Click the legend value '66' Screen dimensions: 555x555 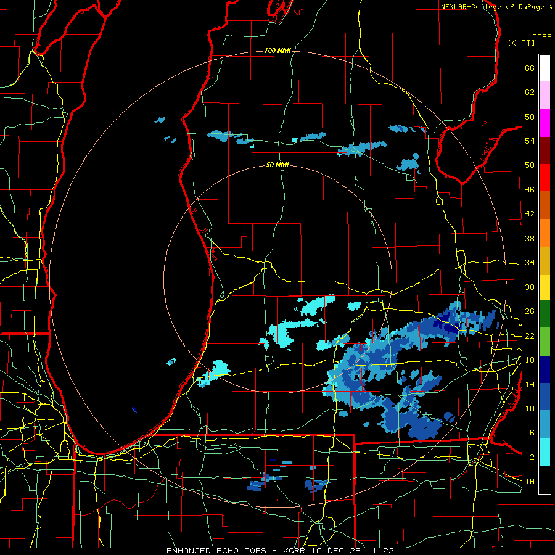point(530,68)
